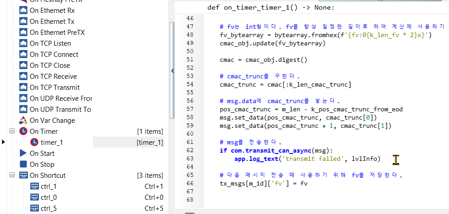Click the On TCP Close icon

coord(23,66)
